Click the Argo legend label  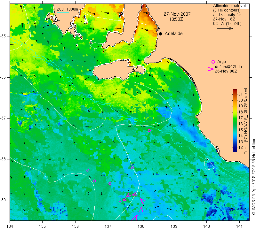221,62
